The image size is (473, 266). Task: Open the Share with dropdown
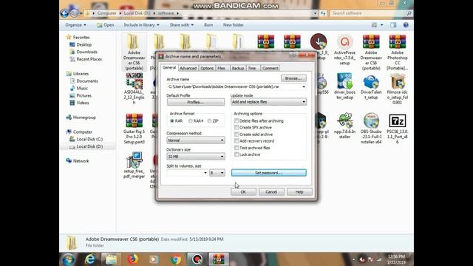tap(182, 25)
